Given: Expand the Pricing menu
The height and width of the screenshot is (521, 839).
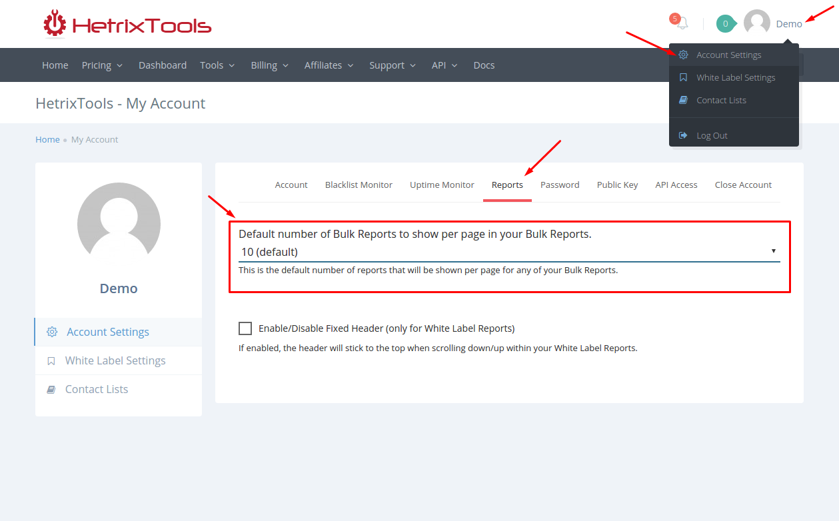Looking at the screenshot, I should click(x=102, y=65).
